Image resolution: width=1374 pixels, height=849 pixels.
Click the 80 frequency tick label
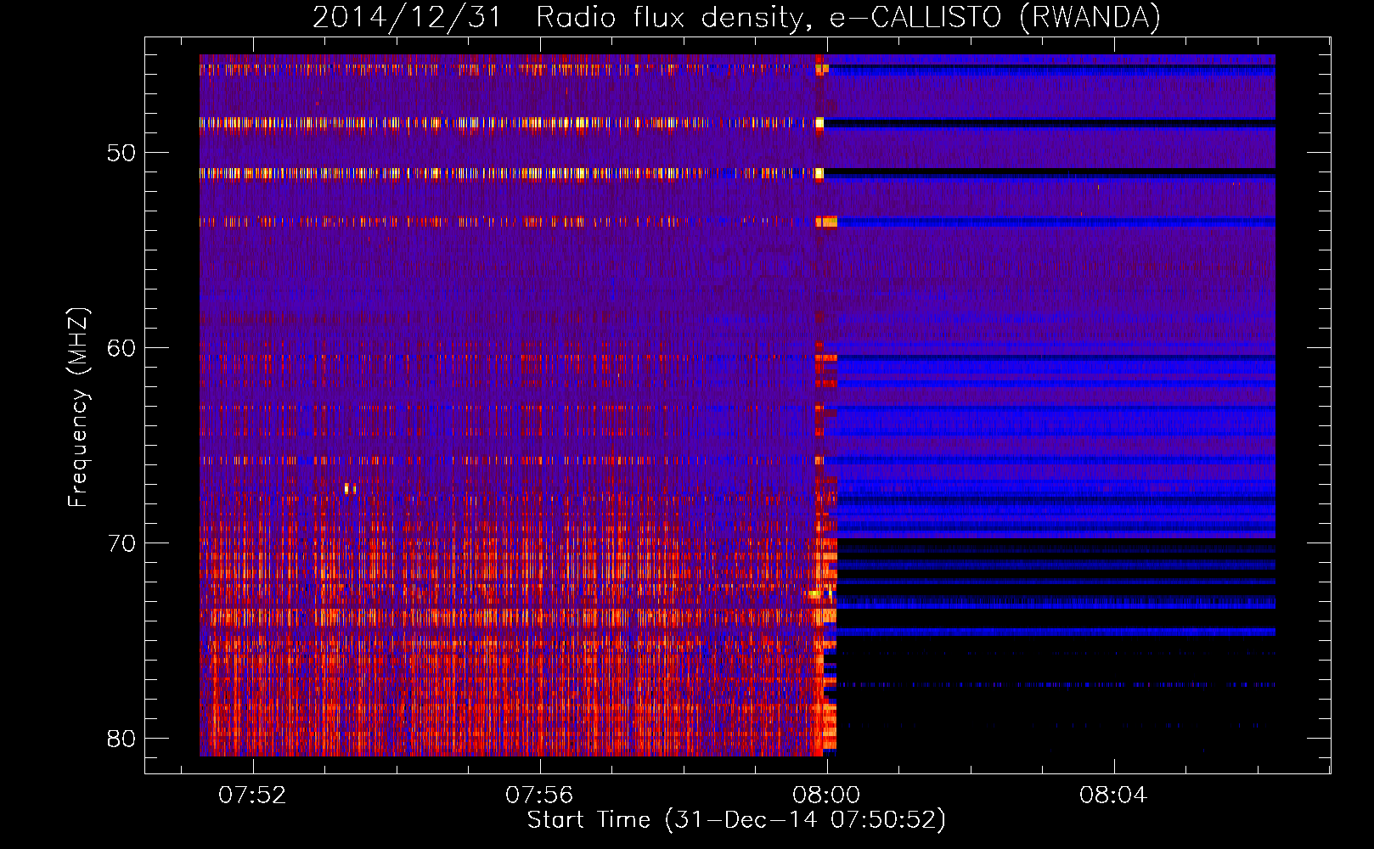(x=121, y=738)
